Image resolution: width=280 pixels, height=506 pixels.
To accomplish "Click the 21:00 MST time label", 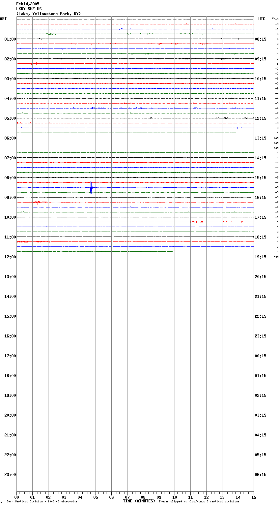I will point(10,435).
